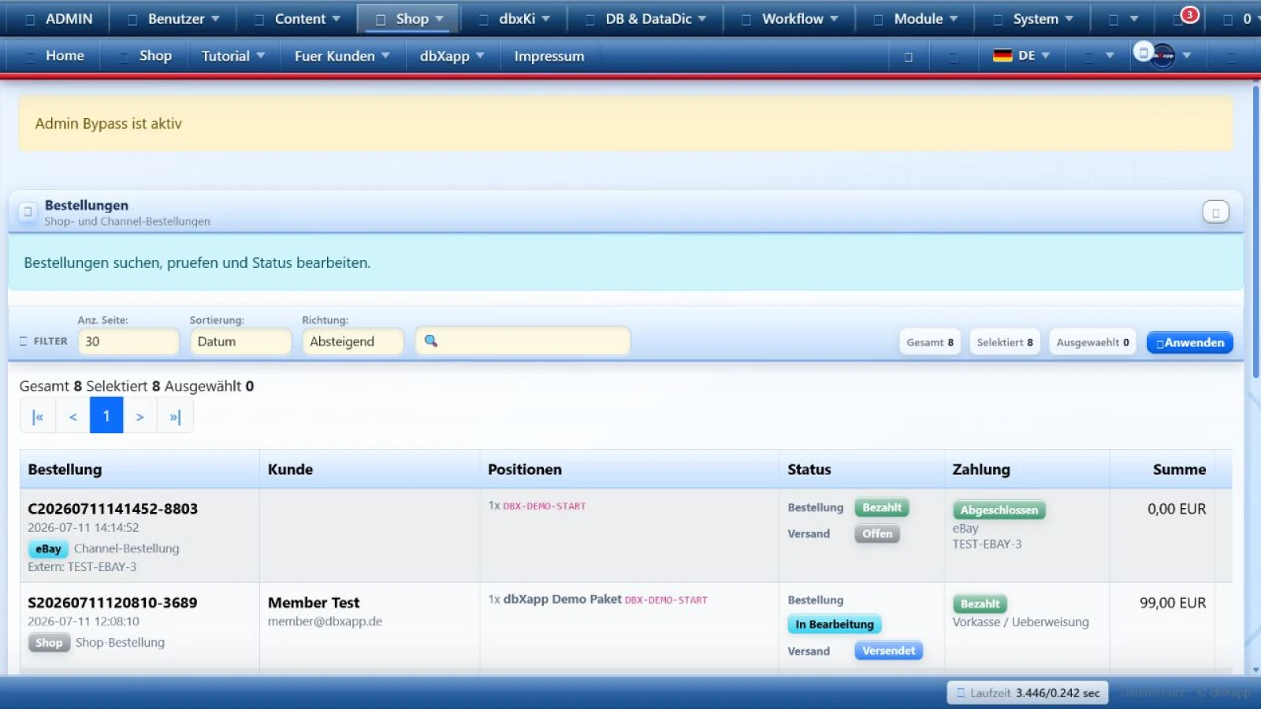Select page 1 in pagination
The image size is (1261, 709).
pyautogui.click(x=106, y=416)
